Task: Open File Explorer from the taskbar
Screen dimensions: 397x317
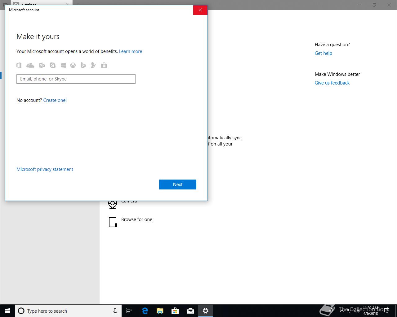Action: 160,311
